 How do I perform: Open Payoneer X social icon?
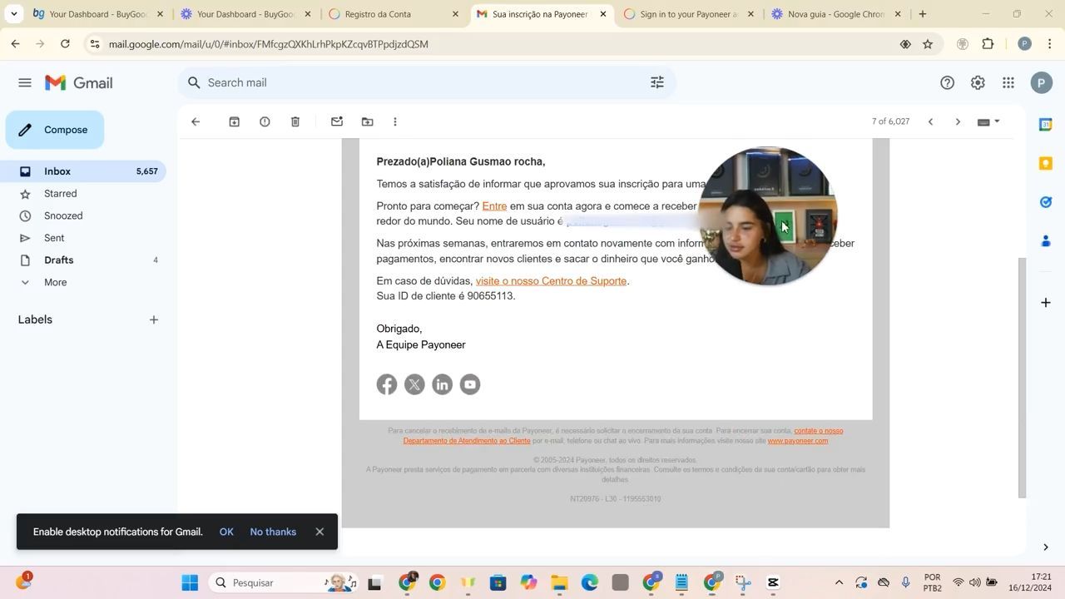pyautogui.click(x=414, y=384)
